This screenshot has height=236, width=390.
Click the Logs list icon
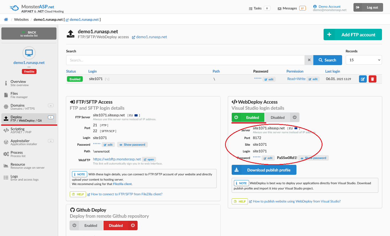click(x=6, y=178)
